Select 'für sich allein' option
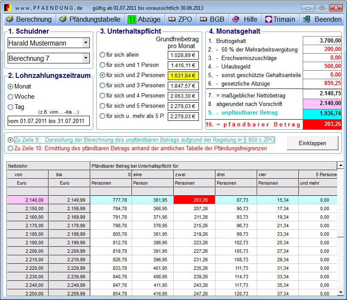Image resolution: width=347 pixels, height=300 pixels. click(102, 54)
